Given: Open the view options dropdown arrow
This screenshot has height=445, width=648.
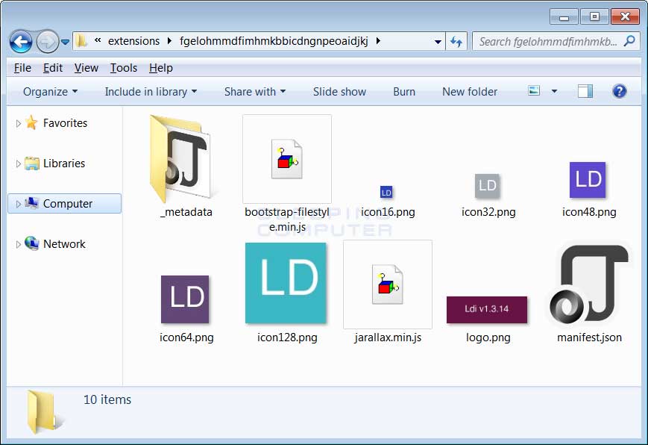Looking at the screenshot, I should [x=554, y=91].
